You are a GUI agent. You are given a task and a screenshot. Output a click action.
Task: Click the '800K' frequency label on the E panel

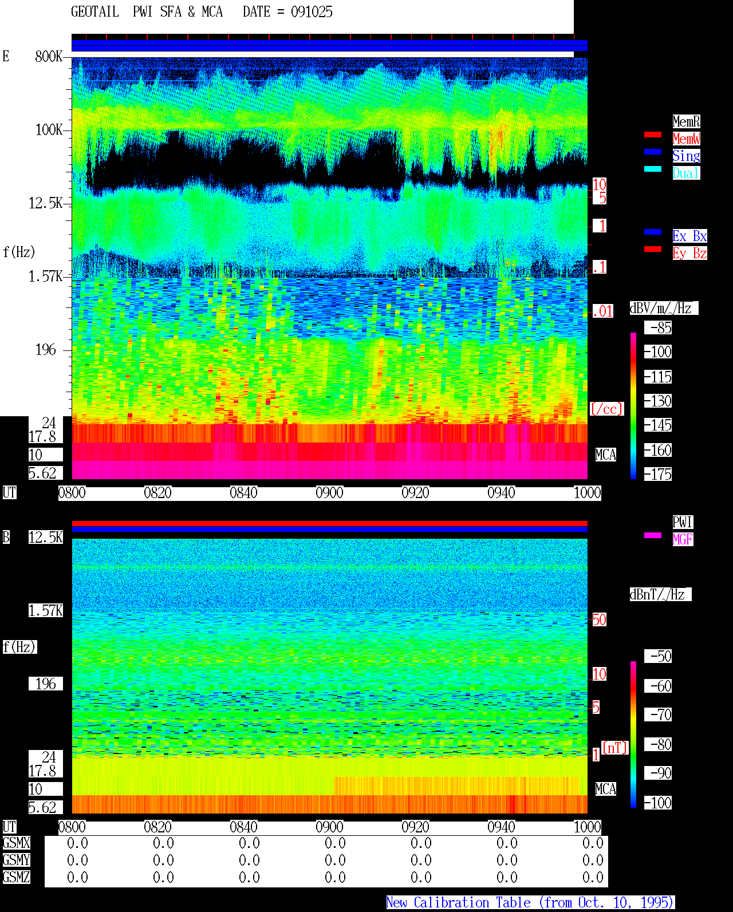coord(49,56)
